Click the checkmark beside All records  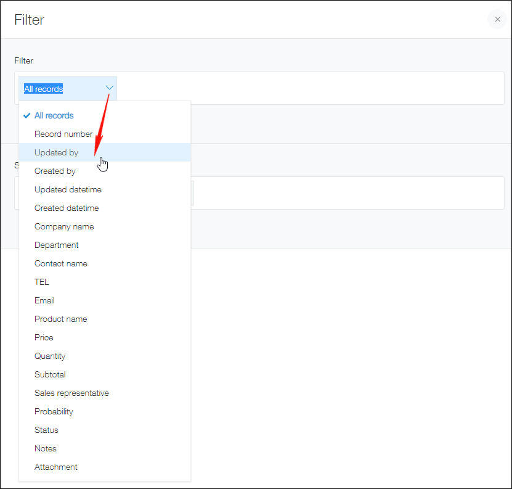(x=26, y=115)
